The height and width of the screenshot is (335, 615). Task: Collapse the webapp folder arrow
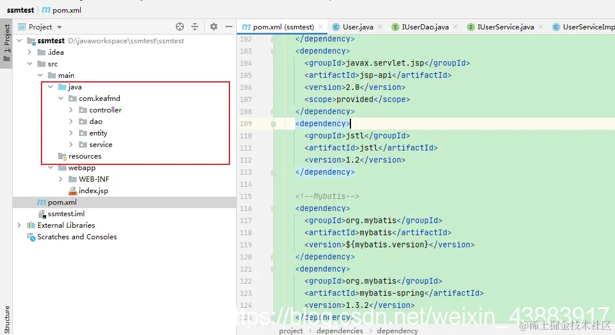coord(50,167)
